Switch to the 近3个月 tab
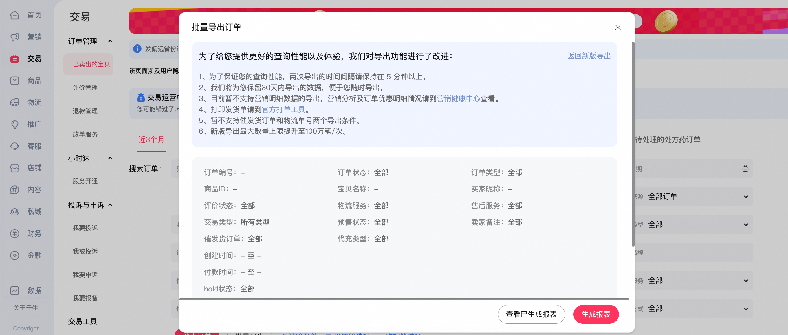This screenshot has width=788, height=335. (x=151, y=140)
